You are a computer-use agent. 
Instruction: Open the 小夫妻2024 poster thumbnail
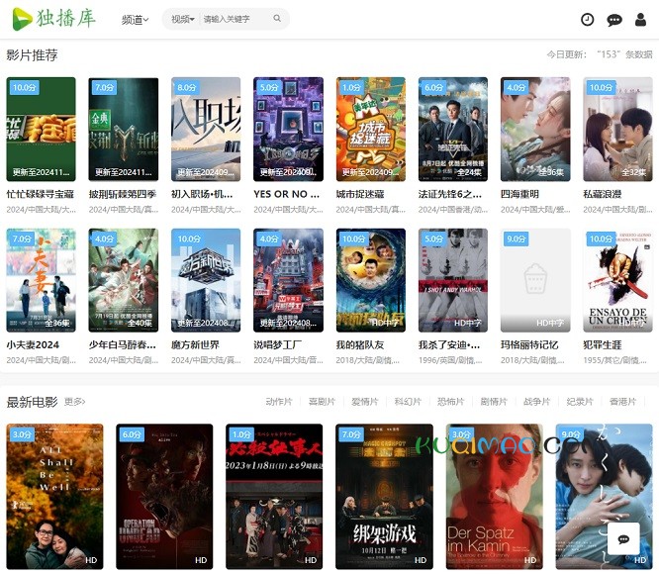point(41,280)
